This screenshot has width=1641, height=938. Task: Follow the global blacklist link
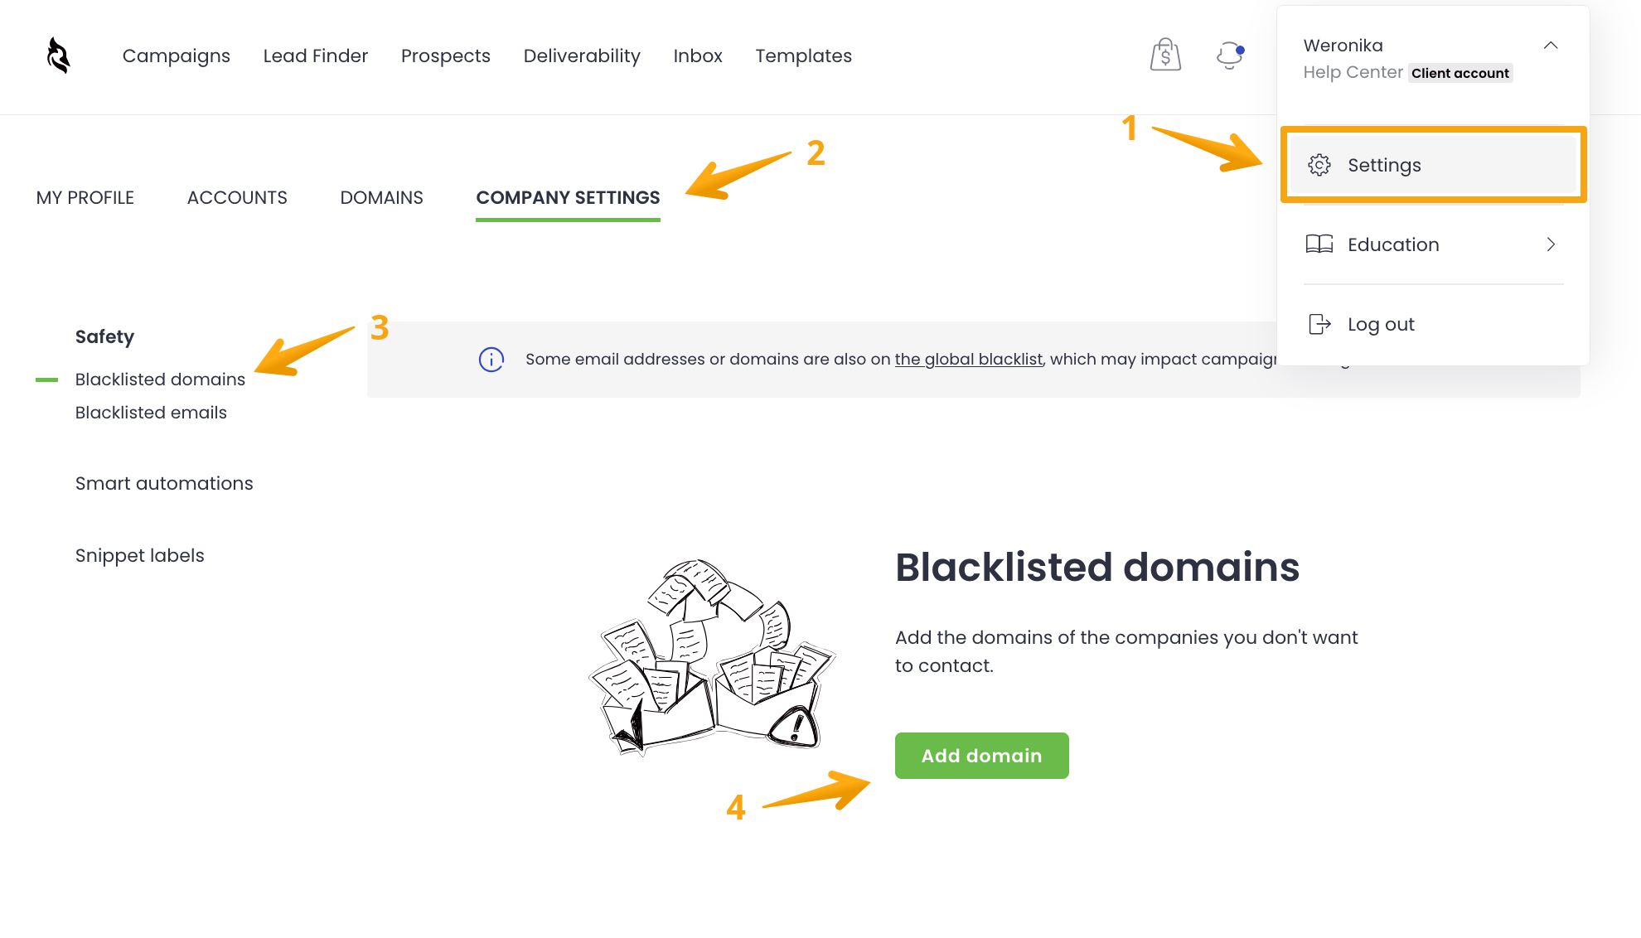[969, 359]
